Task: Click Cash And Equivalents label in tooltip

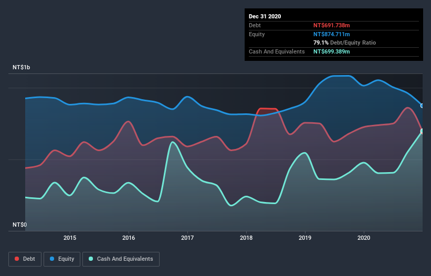Action: 277,51
